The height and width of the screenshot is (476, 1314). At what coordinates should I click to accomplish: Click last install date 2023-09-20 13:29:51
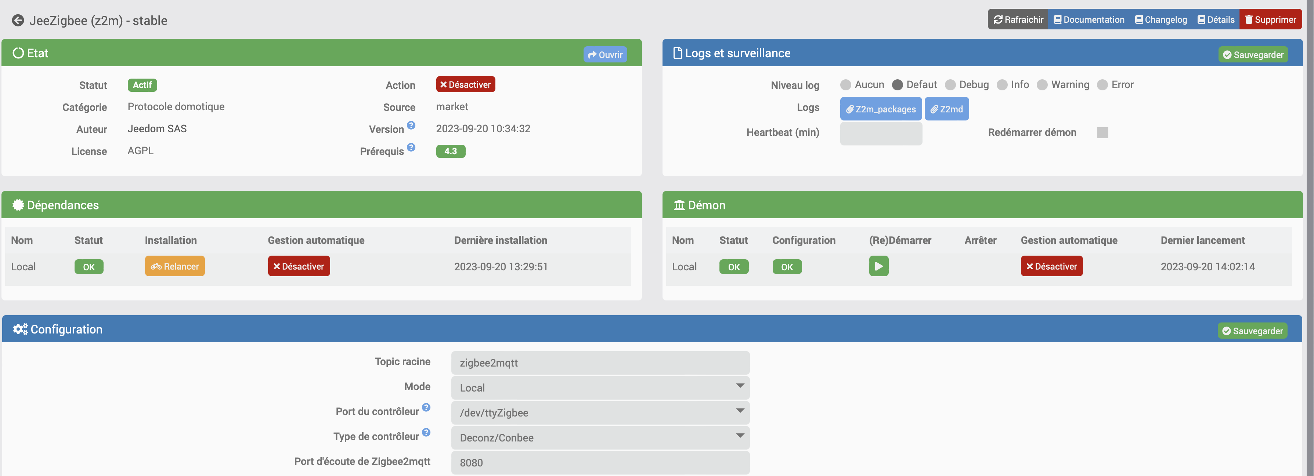[x=501, y=267]
